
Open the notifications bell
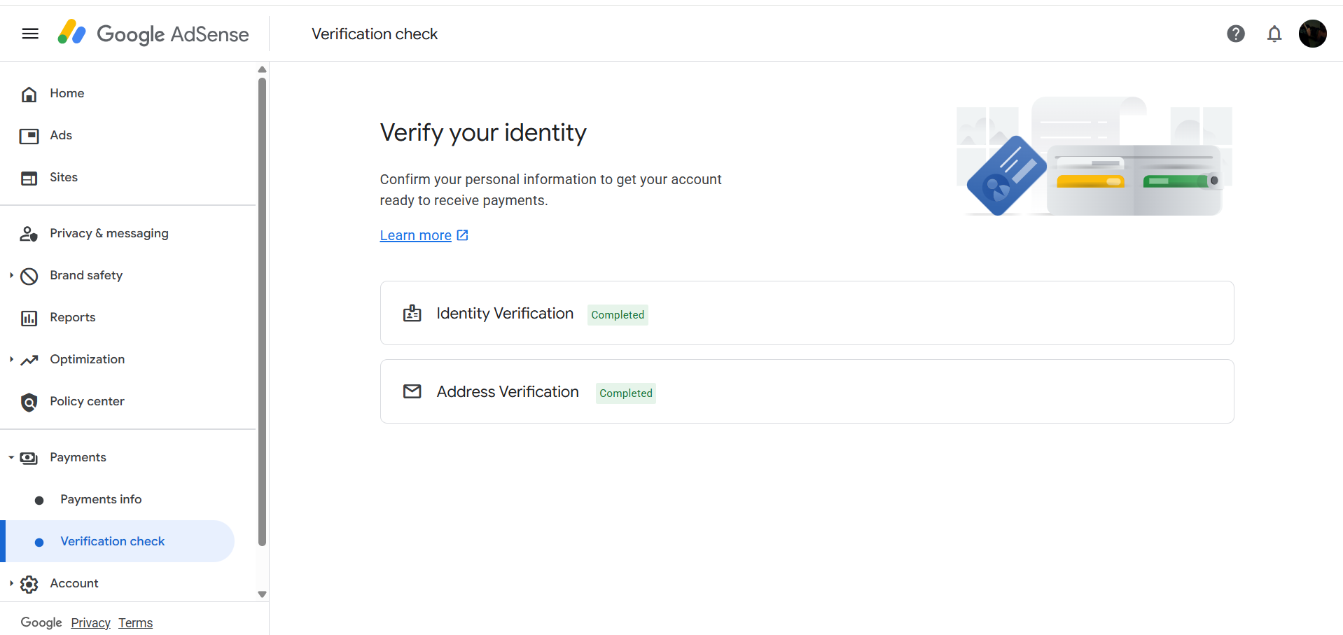point(1274,34)
